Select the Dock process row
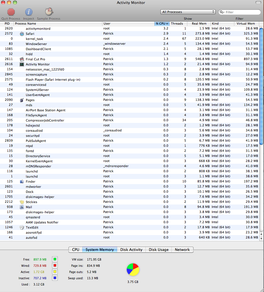 [x=130, y=192]
